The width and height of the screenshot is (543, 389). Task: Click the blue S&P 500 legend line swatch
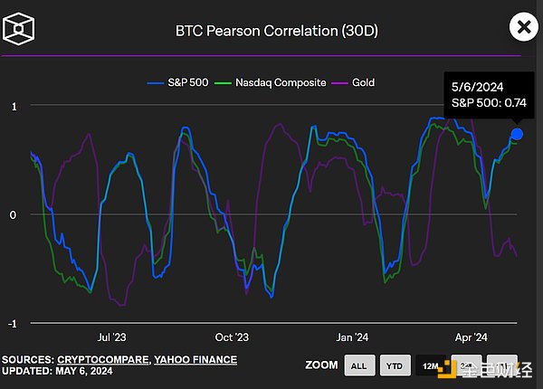(x=155, y=82)
